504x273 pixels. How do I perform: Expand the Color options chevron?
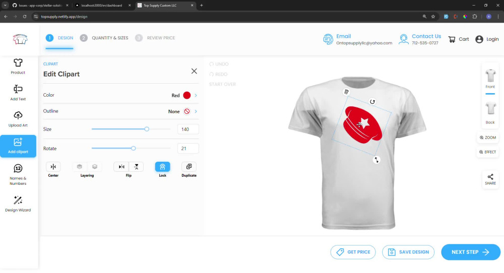(x=196, y=95)
